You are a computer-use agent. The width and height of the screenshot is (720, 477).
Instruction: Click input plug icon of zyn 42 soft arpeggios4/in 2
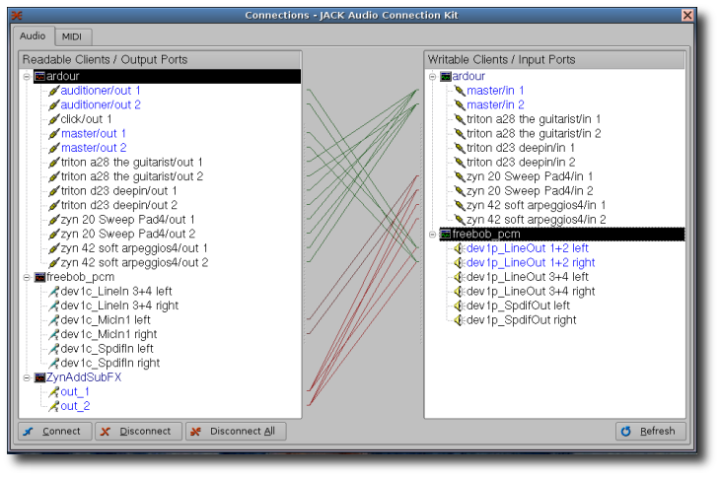tap(460, 220)
